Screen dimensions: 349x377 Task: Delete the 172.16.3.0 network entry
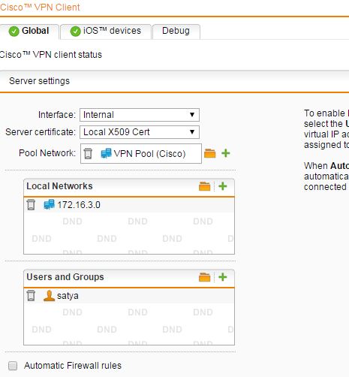31,205
